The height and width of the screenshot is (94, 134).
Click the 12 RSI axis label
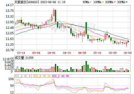[x=12, y=92]
